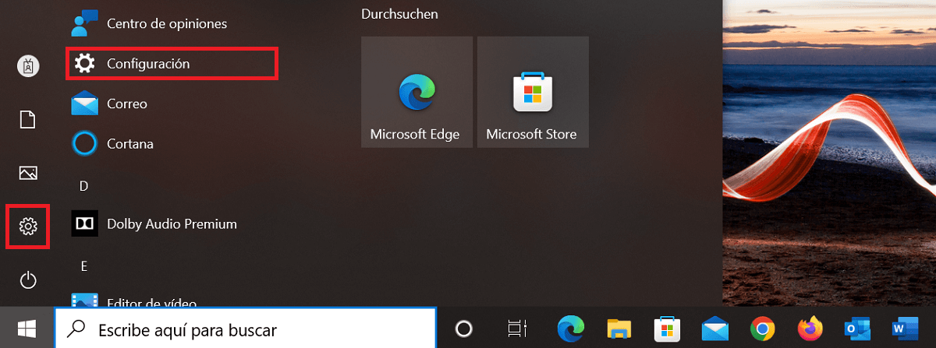Viewport: 936px width, 348px height.
Task: Open Editor de vídeo app
Action: pos(134,301)
